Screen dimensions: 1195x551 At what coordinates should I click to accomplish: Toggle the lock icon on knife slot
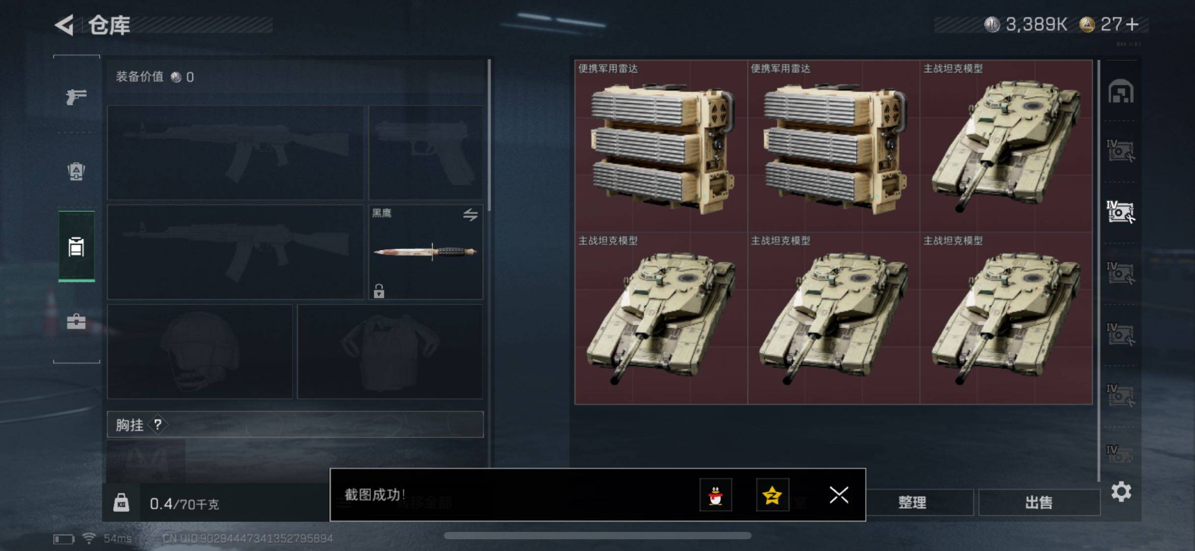point(379,291)
